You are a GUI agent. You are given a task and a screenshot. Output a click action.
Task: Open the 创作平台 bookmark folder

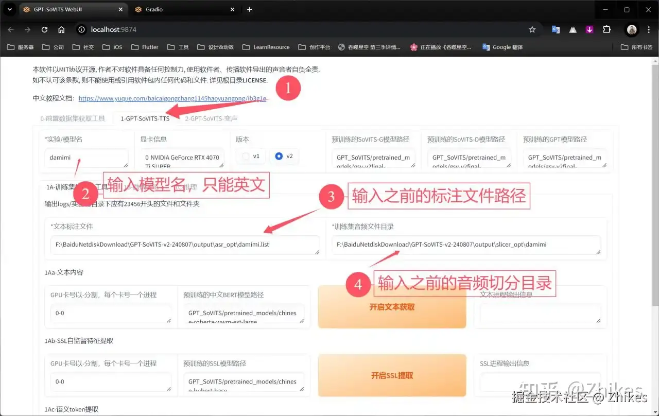314,47
